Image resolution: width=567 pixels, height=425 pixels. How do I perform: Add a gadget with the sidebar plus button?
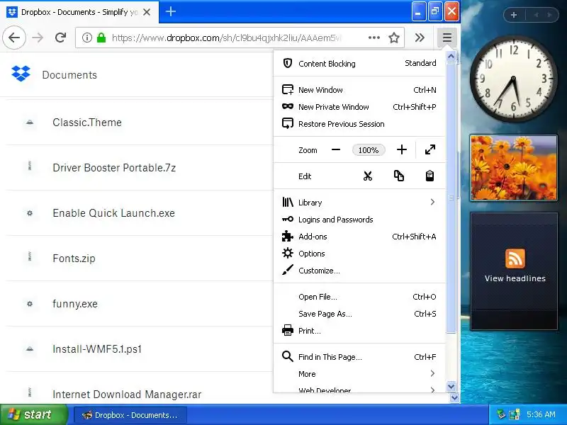tap(513, 15)
